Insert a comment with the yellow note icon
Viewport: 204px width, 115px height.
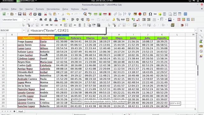tap(160, 14)
